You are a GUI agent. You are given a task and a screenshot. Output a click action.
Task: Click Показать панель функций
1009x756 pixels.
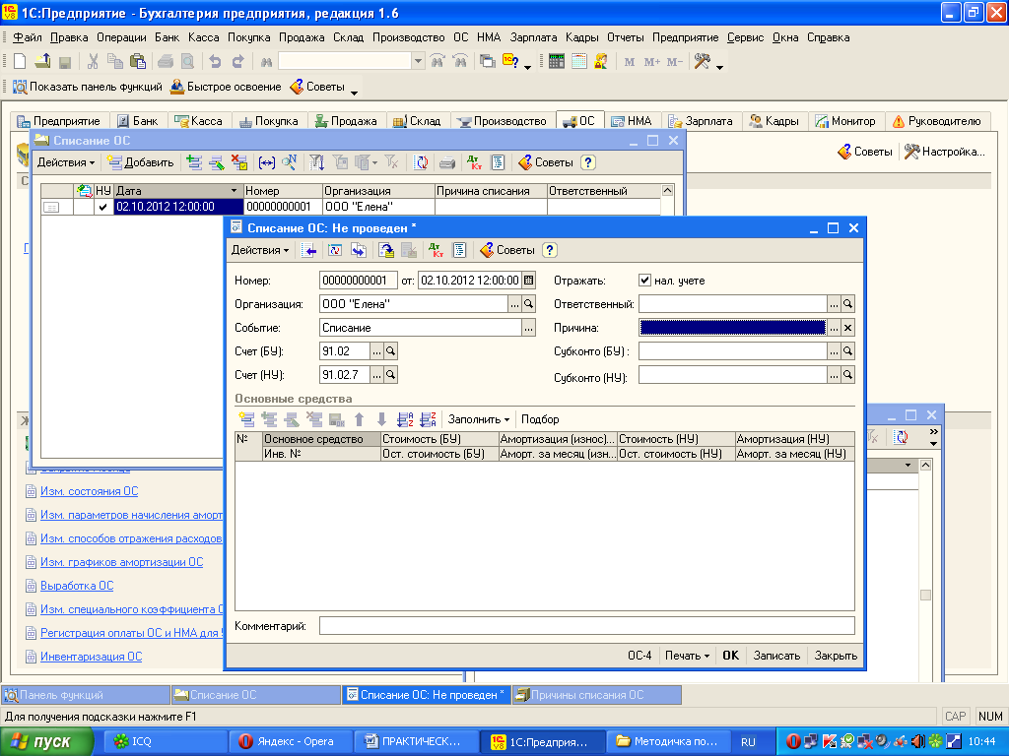pyautogui.click(x=88, y=87)
